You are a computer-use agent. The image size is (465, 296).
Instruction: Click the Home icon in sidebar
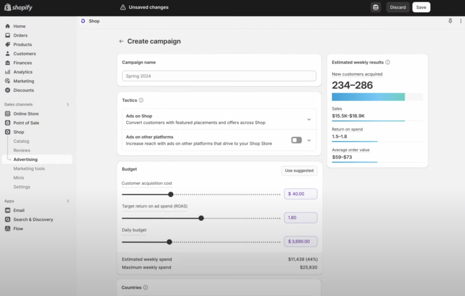coord(8,26)
